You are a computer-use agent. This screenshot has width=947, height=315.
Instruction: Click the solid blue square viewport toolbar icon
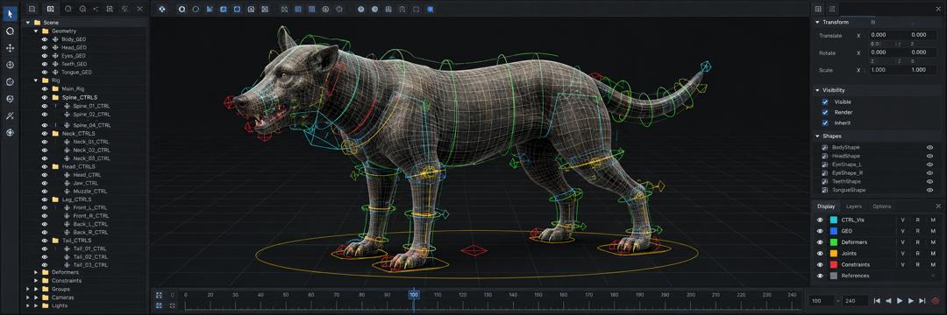click(430, 9)
